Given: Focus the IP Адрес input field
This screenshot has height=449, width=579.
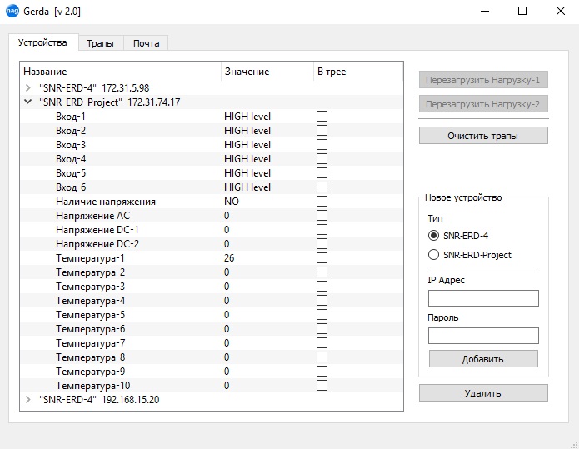Looking at the screenshot, I should [483, 298].
